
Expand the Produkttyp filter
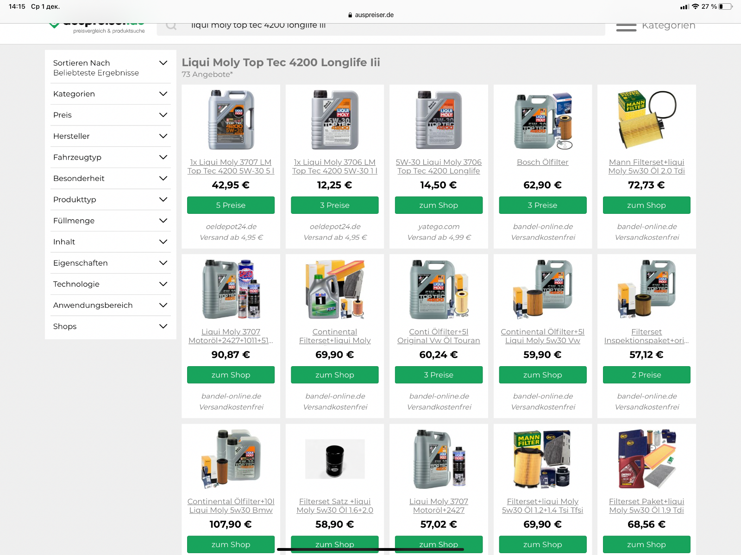[110, 200]
